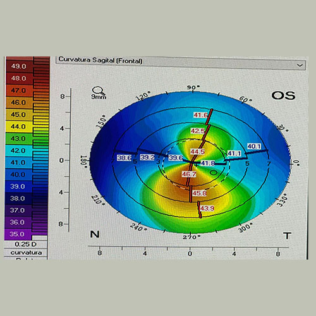
Task: Select the 49.0 color scale swatch
Action: click(x=19, y=66)
